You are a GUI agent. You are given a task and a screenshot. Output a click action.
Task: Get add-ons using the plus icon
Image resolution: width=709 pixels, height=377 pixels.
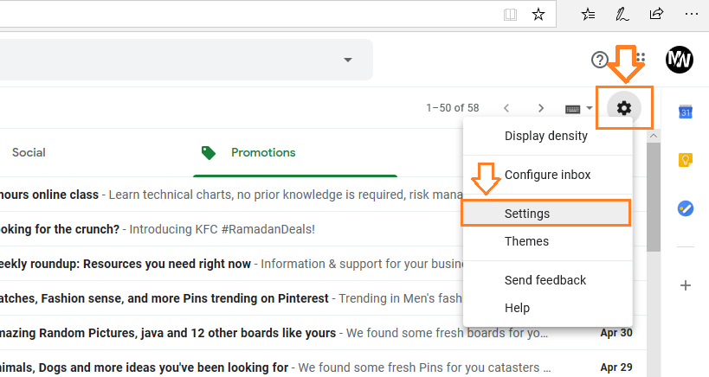pyautogui.click(x=686, y=285)
